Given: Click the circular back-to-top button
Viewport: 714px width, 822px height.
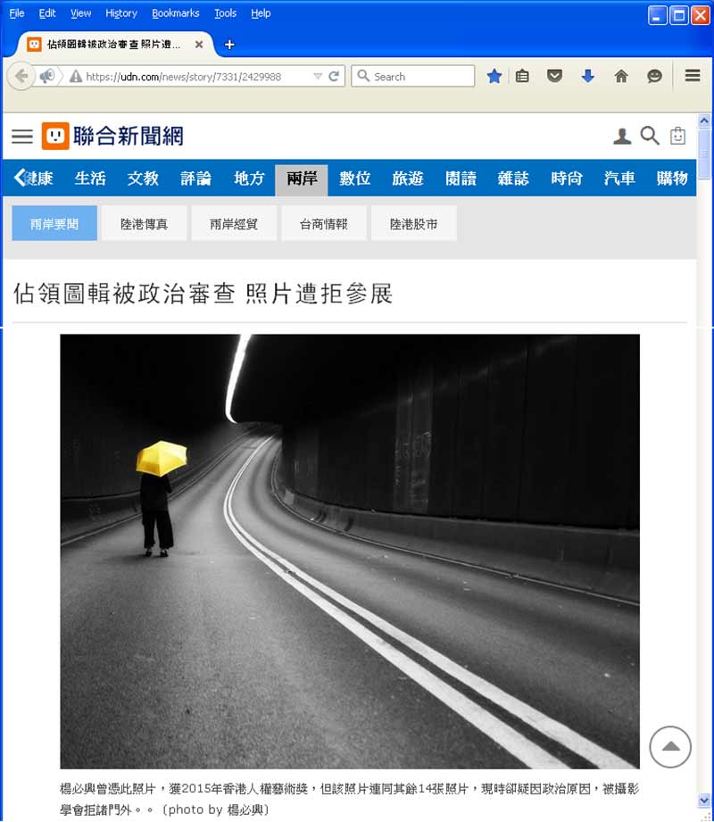Looking at the screenshot, I should [670, 747].
